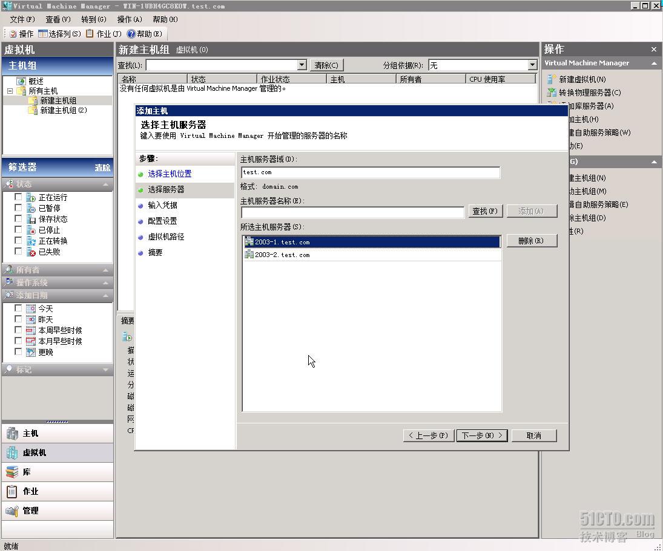Click the Actions toolbar icon

(13, 34)
